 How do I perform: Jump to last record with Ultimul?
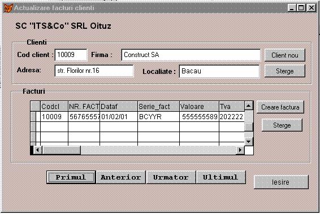coord(220,177)
